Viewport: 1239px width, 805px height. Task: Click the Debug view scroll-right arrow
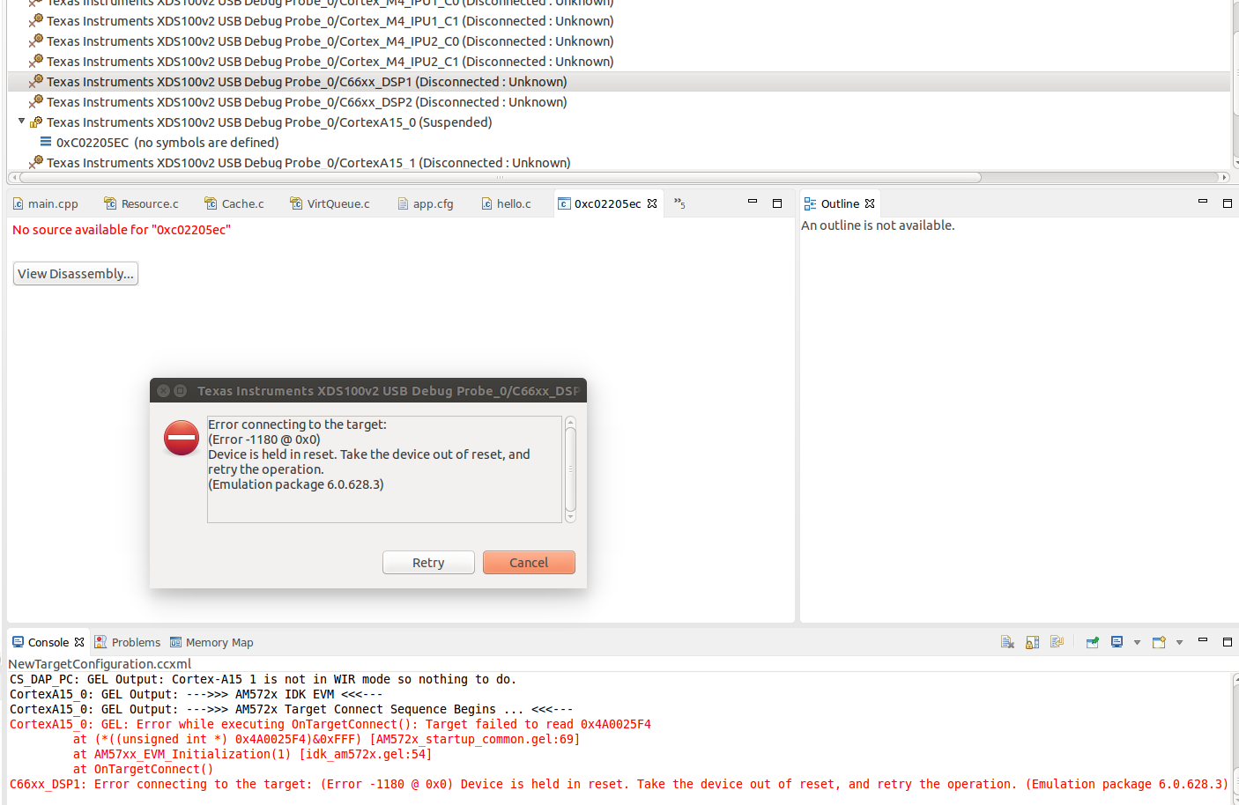1224,177
